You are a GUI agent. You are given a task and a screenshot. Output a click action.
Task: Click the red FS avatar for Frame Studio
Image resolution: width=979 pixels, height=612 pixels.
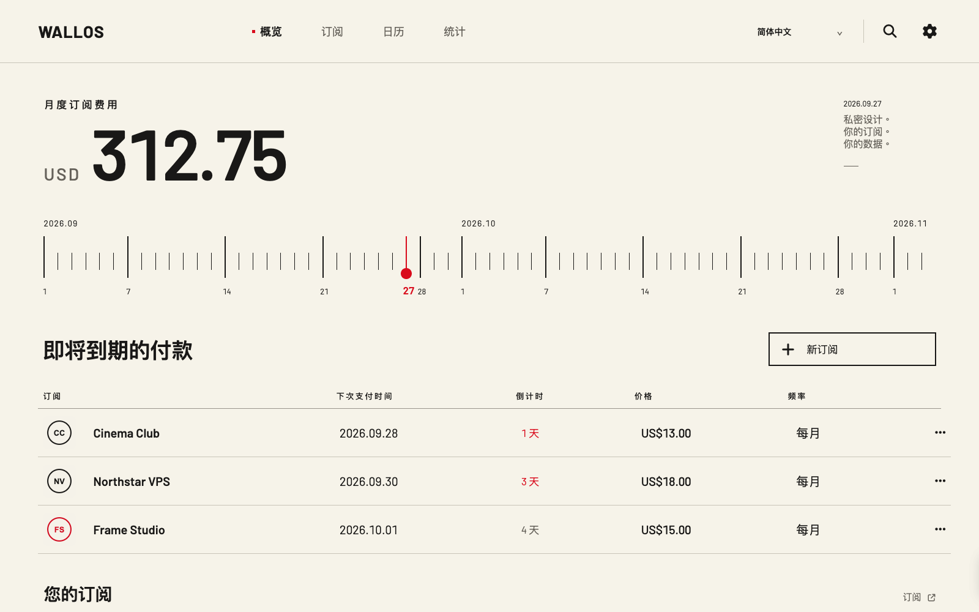click(x=59, y=529)
